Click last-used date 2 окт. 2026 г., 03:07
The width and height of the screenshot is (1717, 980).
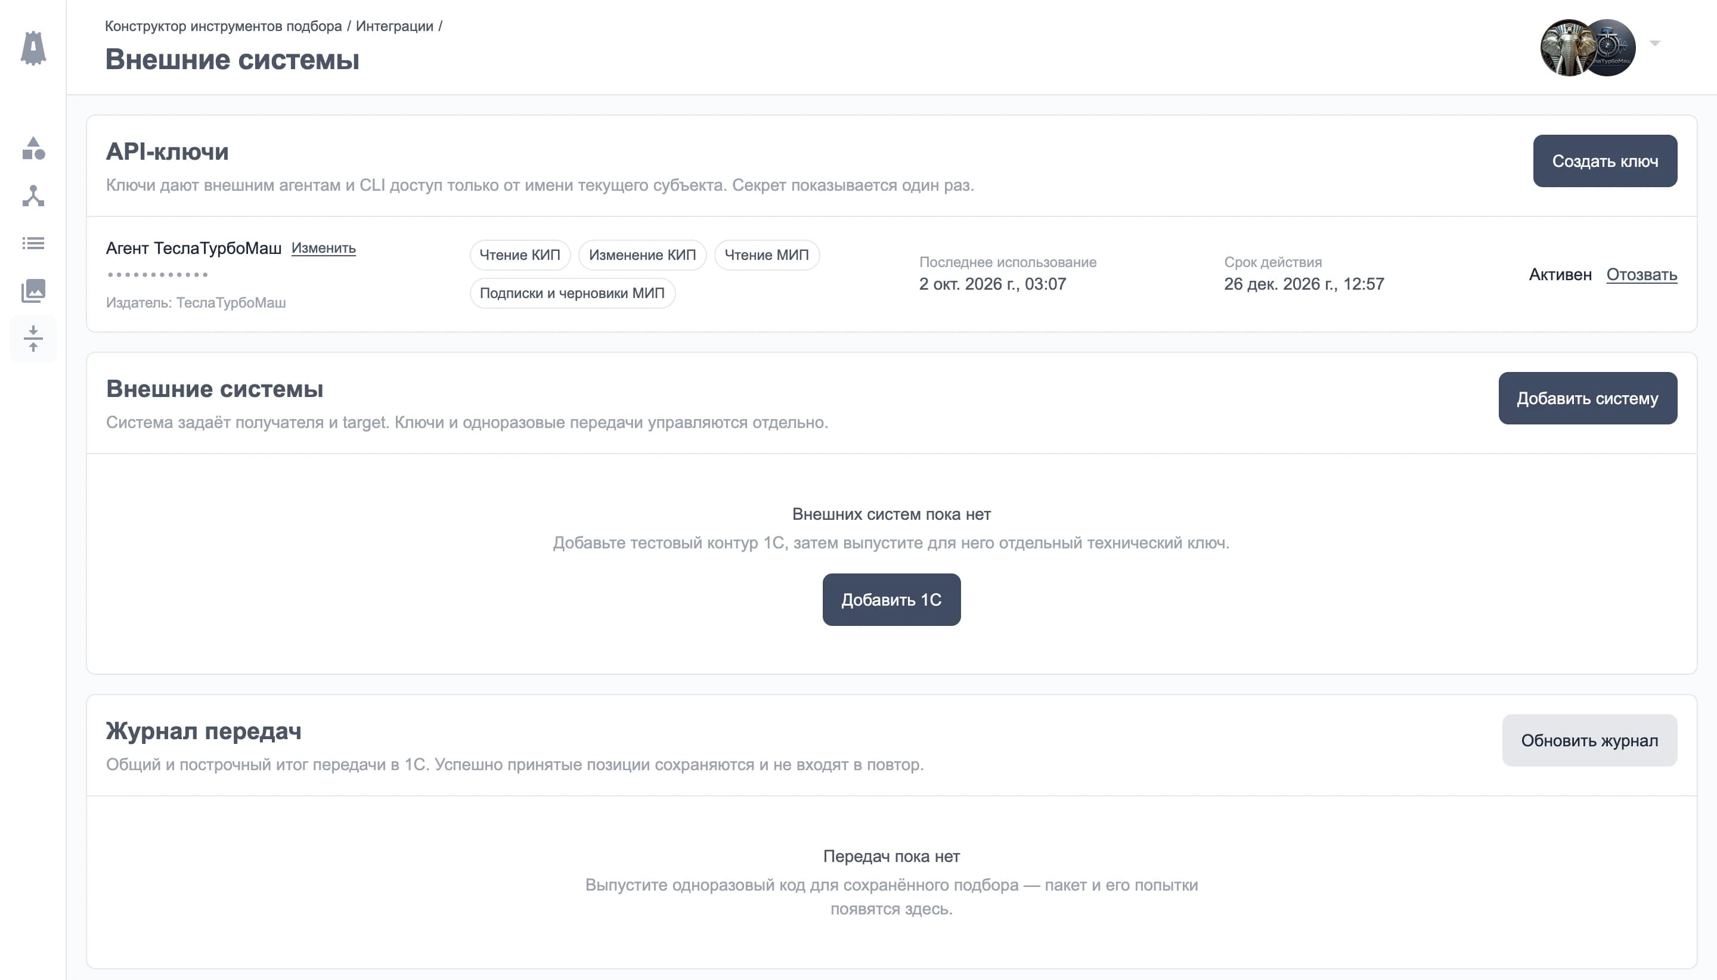pos(992,284)
